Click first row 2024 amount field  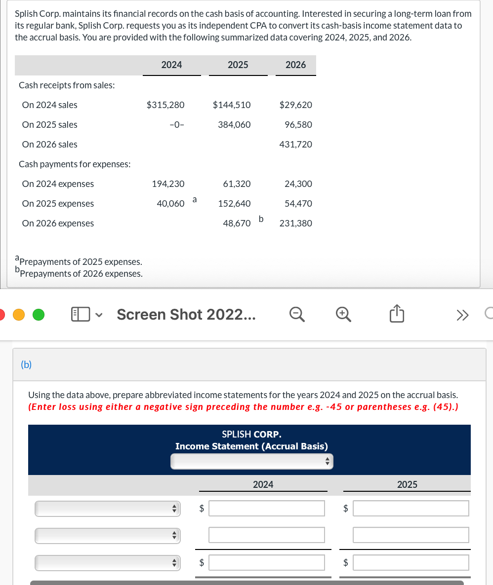click(x=266, y=508)
